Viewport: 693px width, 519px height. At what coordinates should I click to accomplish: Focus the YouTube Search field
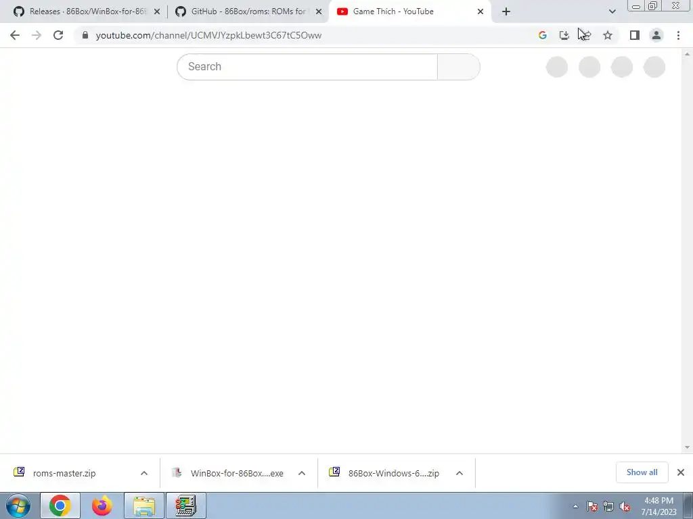click(307, 67)
